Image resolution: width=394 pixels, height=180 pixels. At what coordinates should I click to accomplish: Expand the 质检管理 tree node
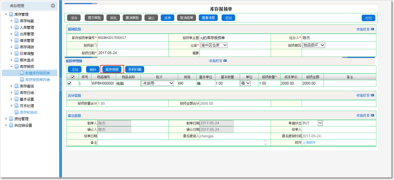coord(7,119)
